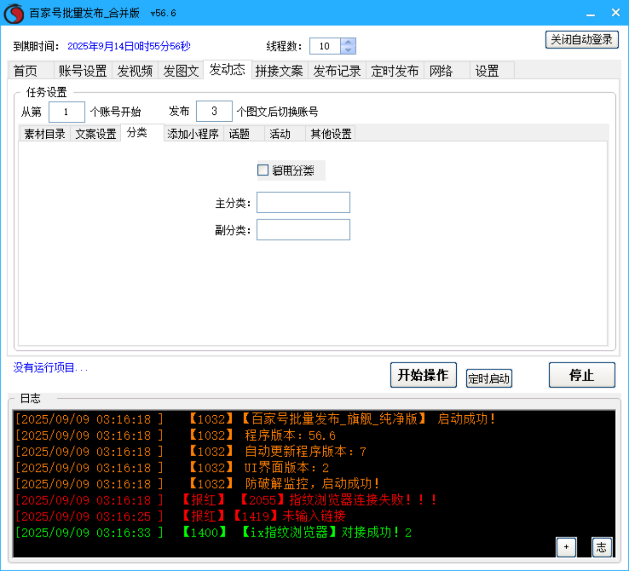
Task: Click the 主分类 input field
Action: pos(303,202)
